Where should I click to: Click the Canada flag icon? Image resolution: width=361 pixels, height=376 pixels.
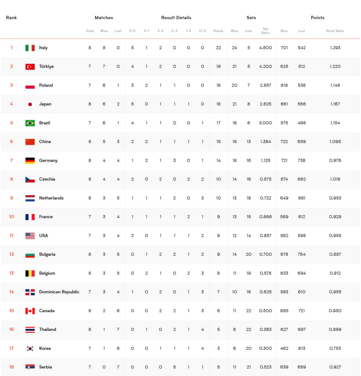[x=30, y=311]
